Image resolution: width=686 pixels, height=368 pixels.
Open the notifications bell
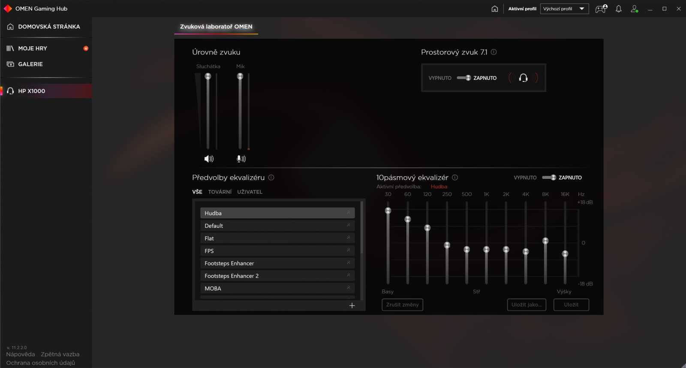coord(619,9)
